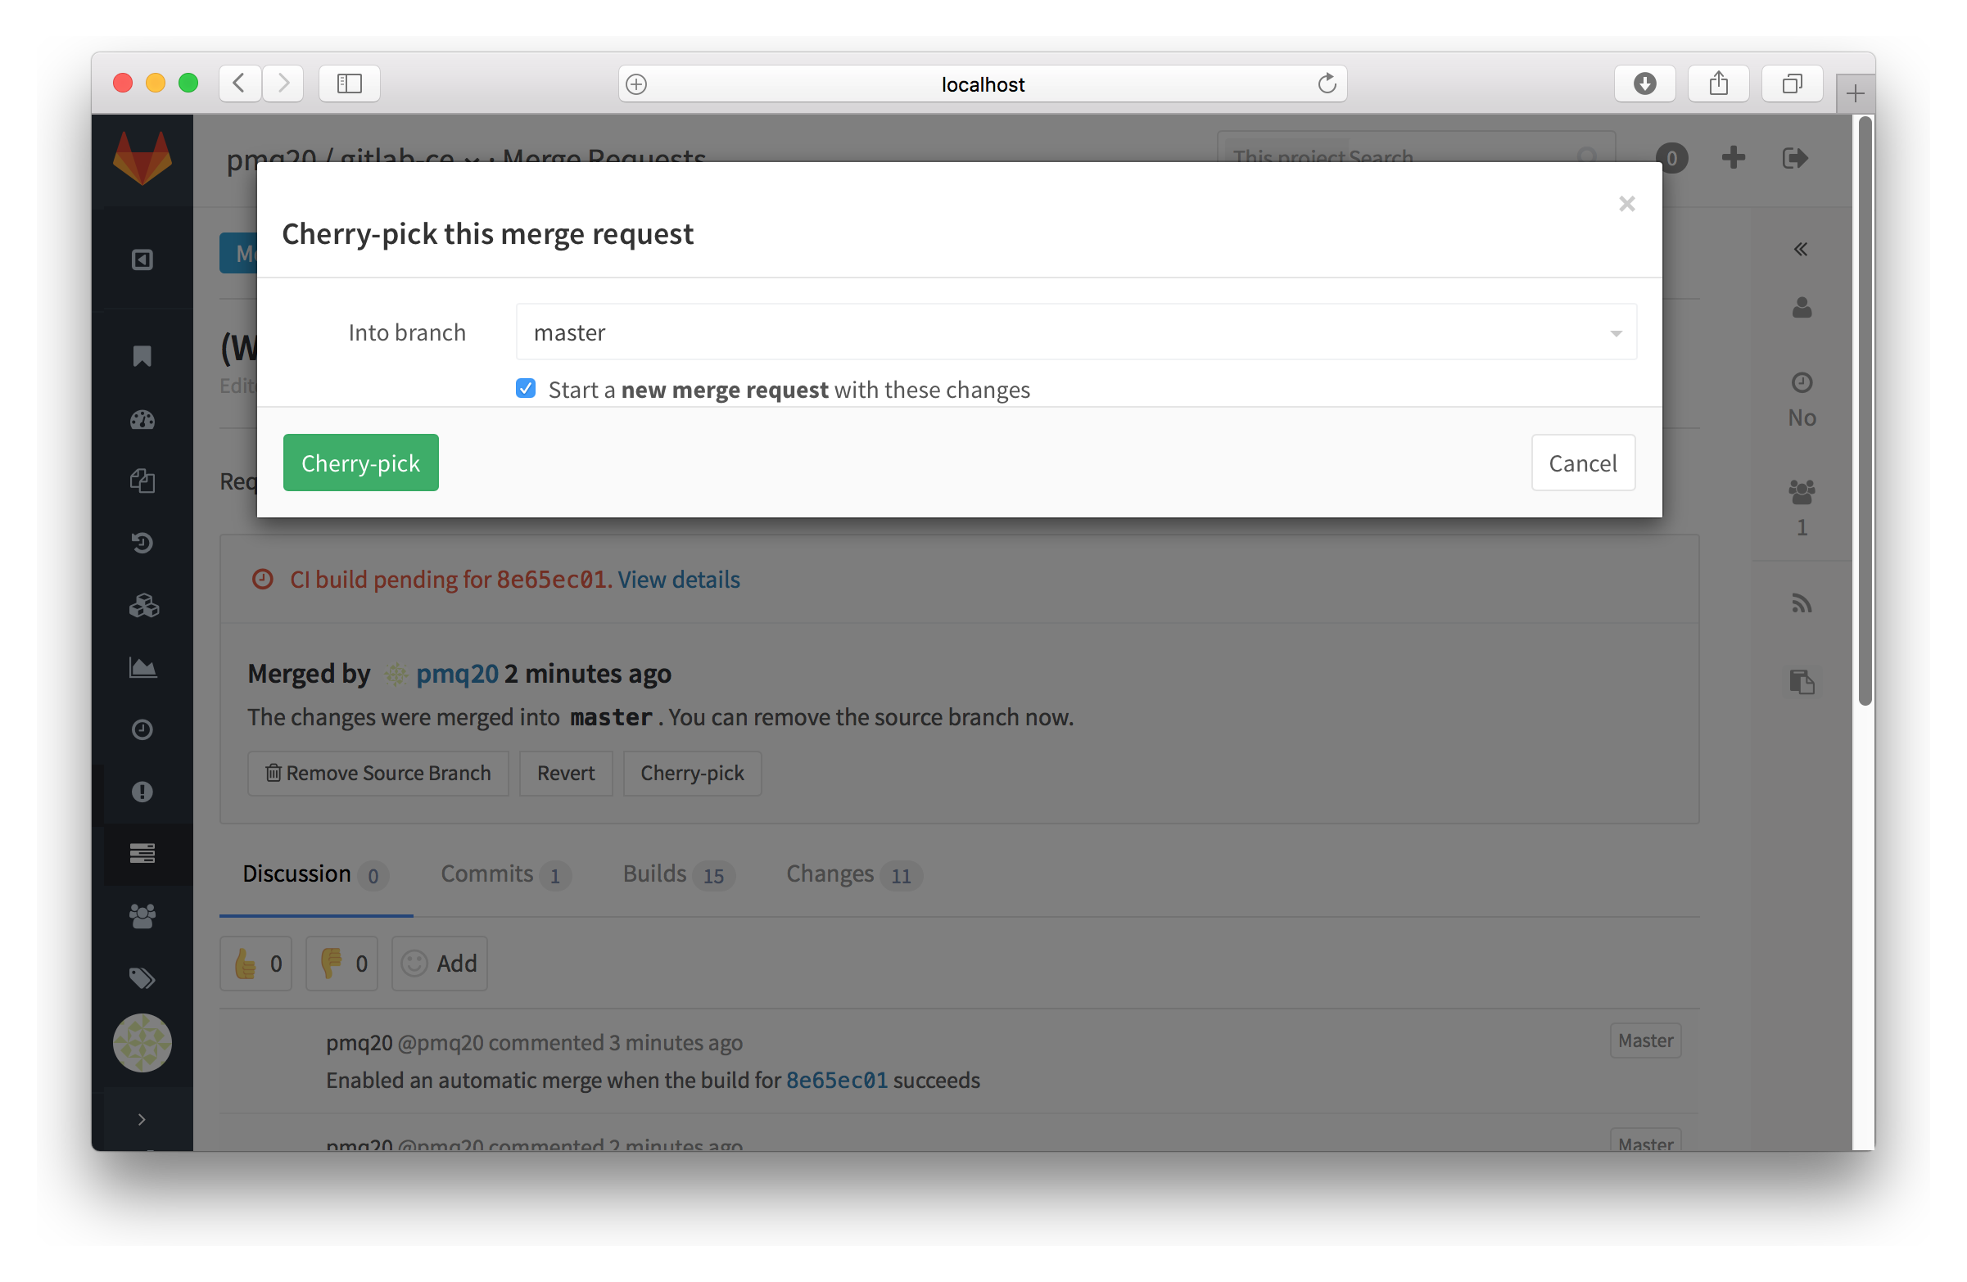Open graphs via the chart icon
1967x1282 pixels.
click(142, 667)
